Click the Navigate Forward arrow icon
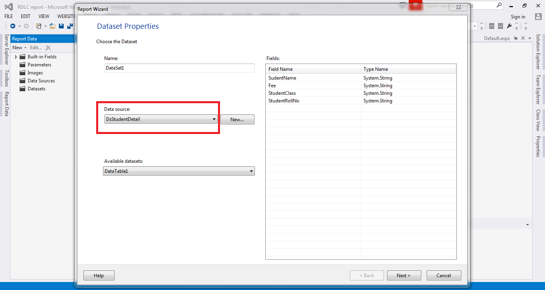 tap(26, 26)
